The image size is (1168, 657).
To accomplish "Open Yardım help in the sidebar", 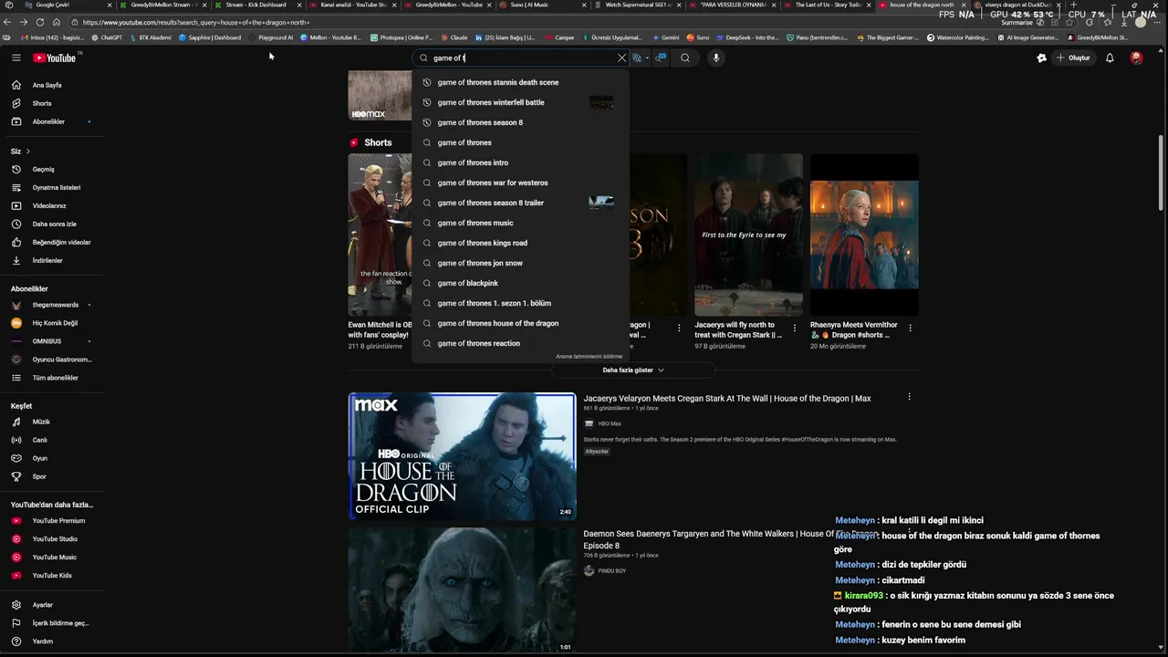I will coord(43,641).
